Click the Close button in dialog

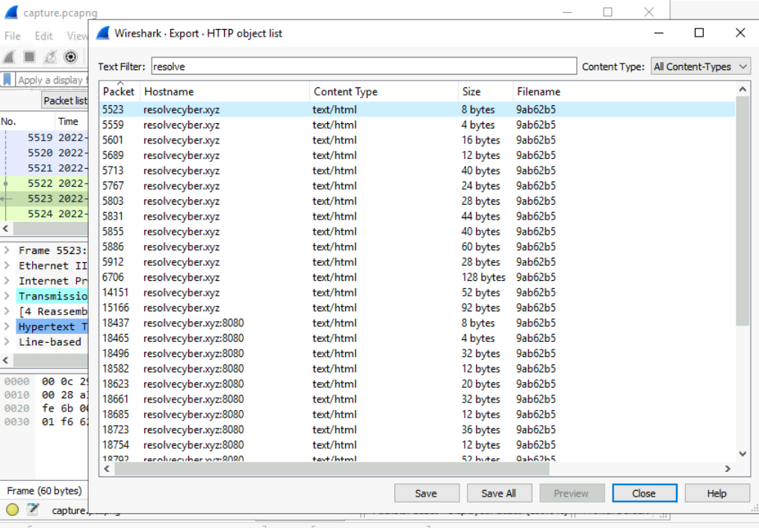[644, 493]
